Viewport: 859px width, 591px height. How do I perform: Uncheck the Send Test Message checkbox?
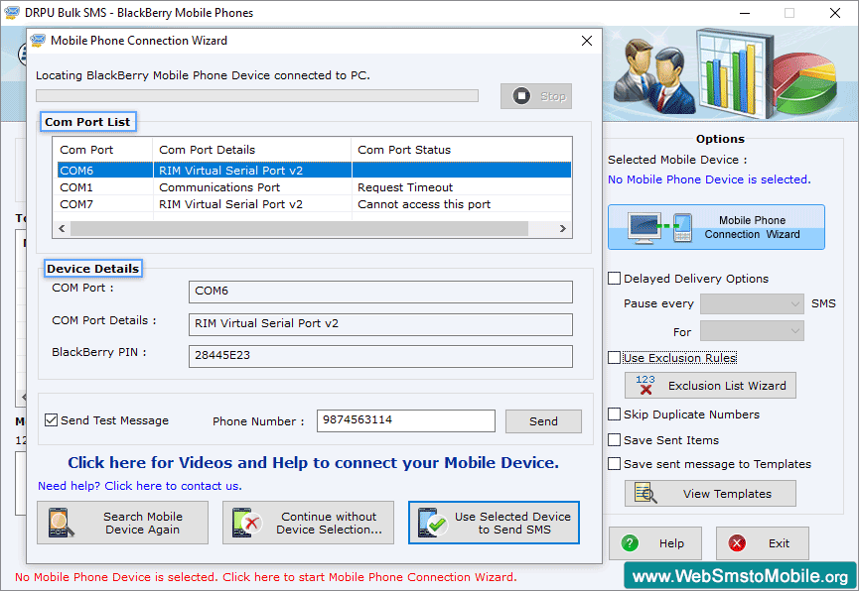tap(52, 420)
